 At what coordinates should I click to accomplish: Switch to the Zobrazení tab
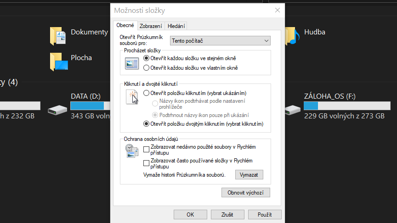click(151, 26)
